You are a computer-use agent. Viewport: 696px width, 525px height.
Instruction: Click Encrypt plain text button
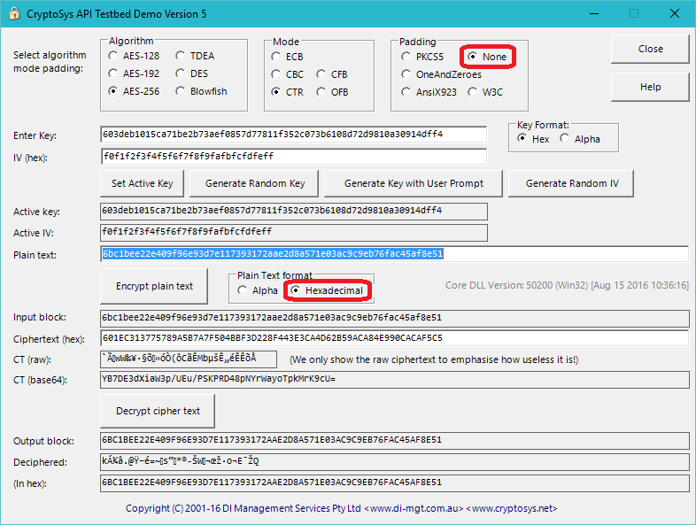click(154, 286)
